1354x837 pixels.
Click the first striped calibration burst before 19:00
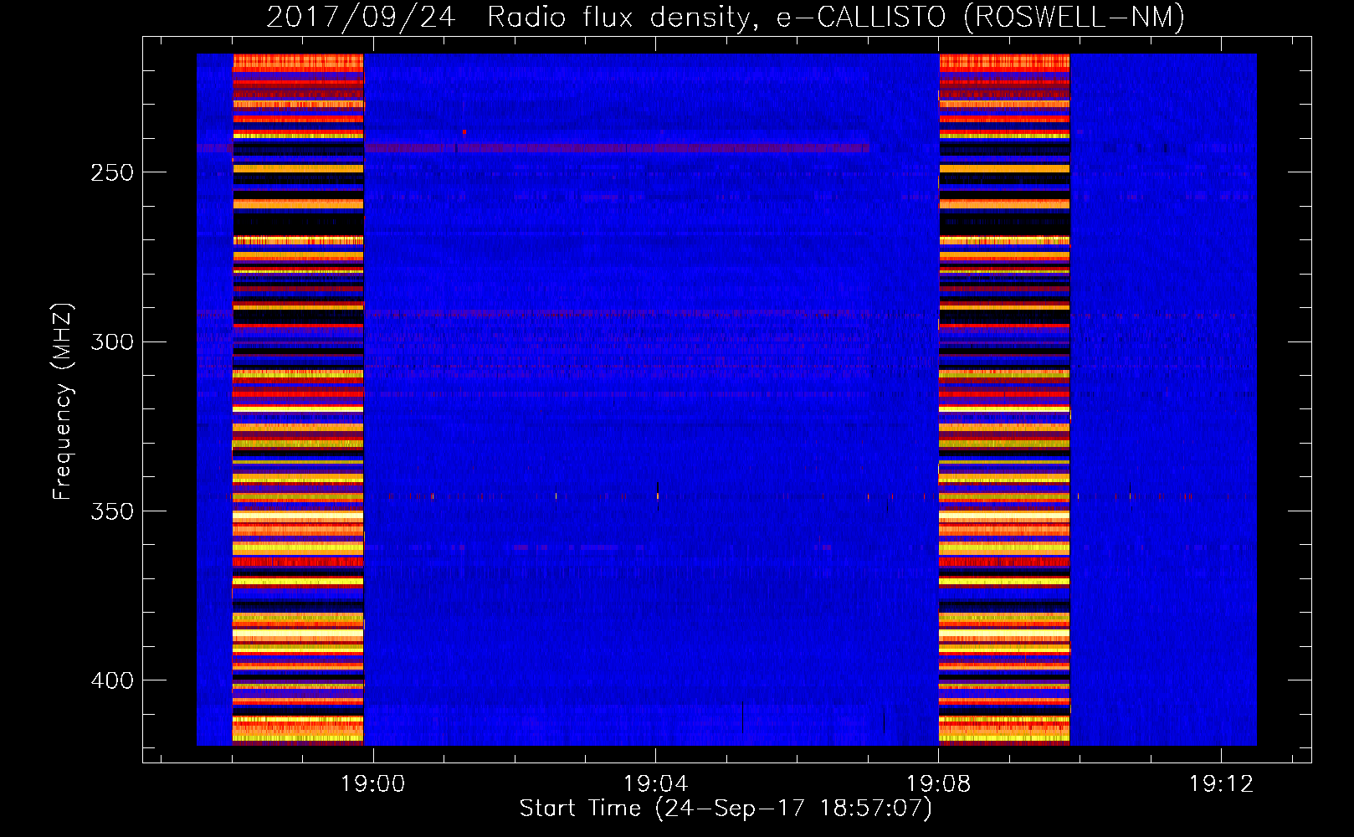(298, 399)
